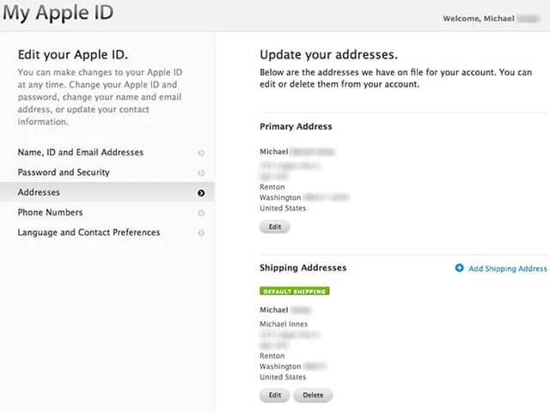Click the My Apple ID page title

click(58, 15)
